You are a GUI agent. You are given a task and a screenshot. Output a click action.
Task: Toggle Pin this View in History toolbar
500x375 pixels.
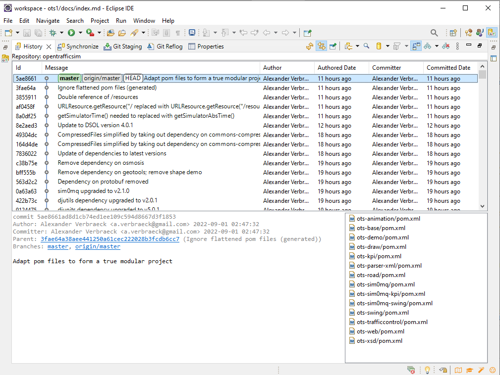coord(333,47)
